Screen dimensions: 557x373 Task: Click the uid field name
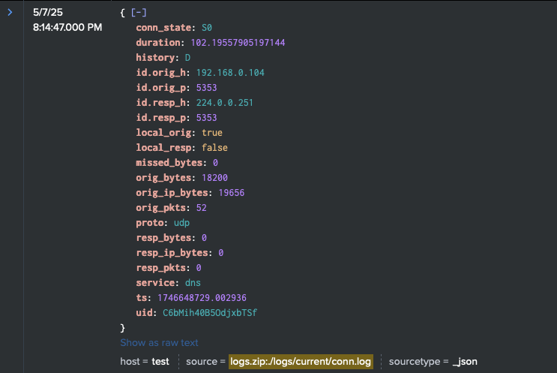pos(144,313)
